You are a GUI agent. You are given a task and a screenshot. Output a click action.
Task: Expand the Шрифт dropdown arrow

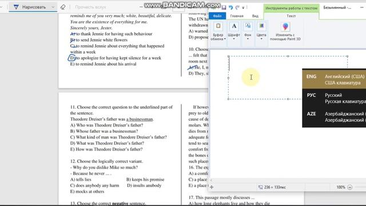(234, 39)
